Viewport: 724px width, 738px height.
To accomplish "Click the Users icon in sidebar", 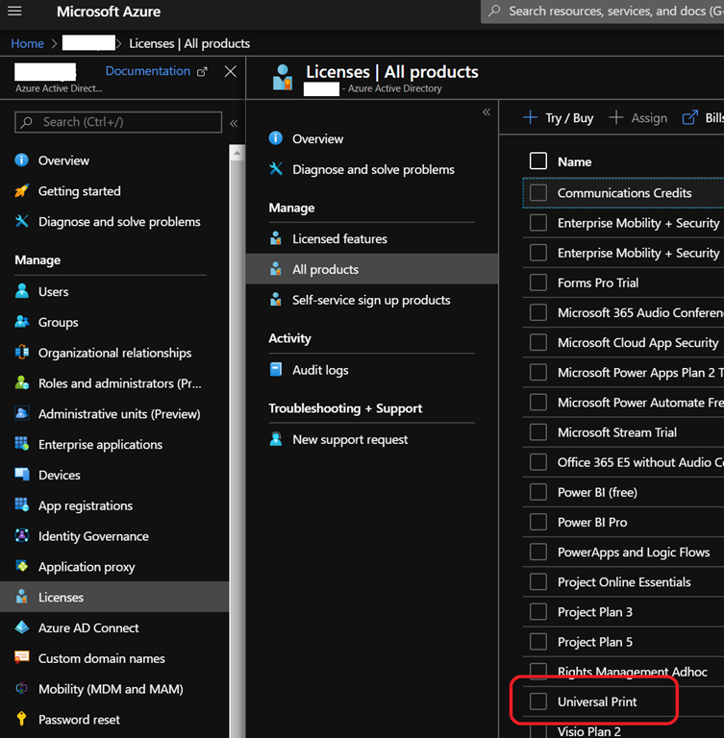I will click(x=21, y=292).
